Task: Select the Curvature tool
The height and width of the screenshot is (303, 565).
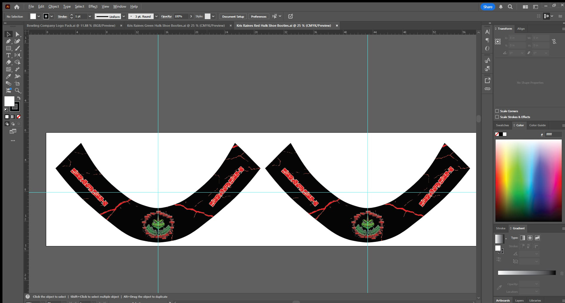Action: 17,41
